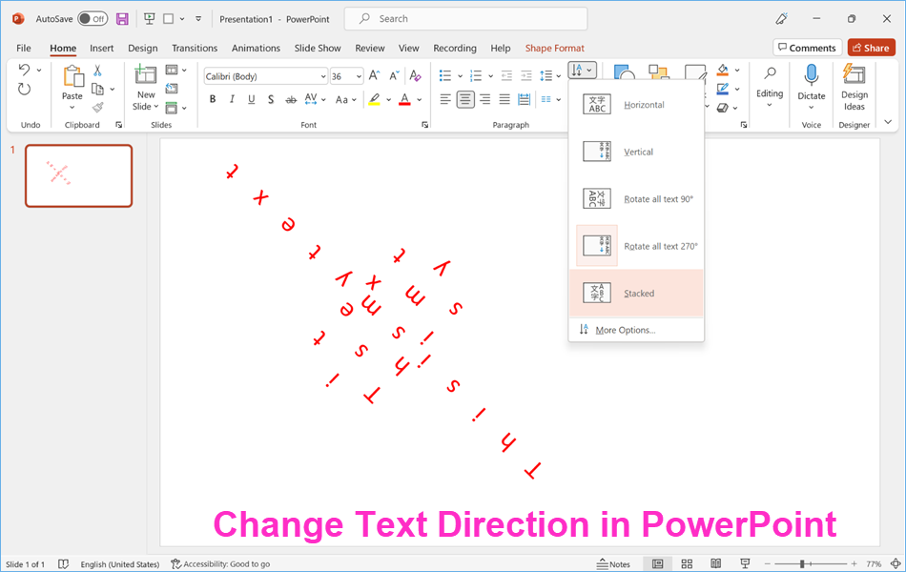Click the Clear All Formatting icon
The image size is (906, 572).
coord(415,75)
